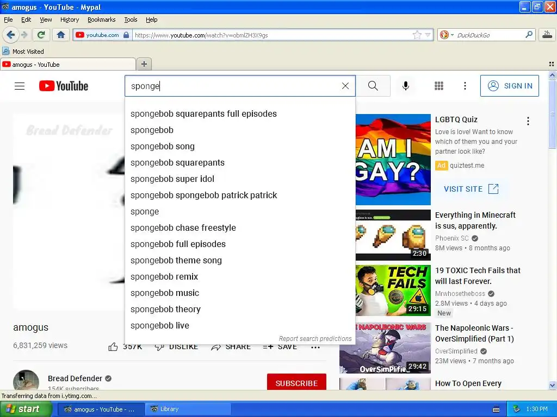Open the Windows start button
The width and height of the screenshot is (557, 417).
click(x=25, y=409)
